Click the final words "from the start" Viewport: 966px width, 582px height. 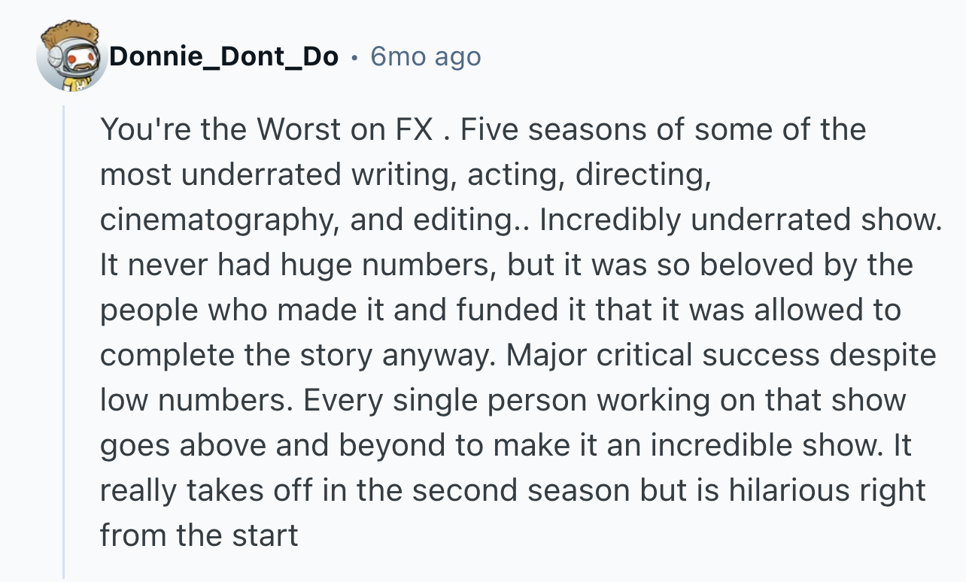[199, 535]
